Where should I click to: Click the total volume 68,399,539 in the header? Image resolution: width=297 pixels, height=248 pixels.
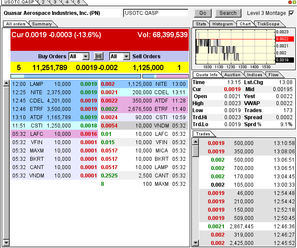click(163, 35)
